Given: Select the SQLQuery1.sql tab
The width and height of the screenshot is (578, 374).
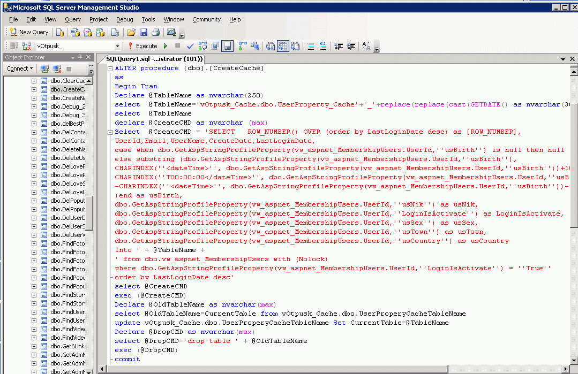Looking at the screenshot, I should coord(154,59).
